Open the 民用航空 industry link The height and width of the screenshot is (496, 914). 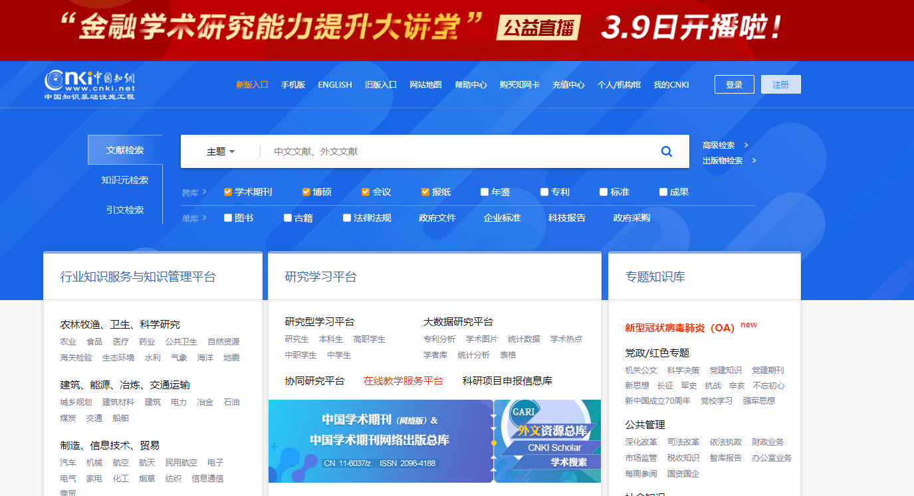click(181, 462)
